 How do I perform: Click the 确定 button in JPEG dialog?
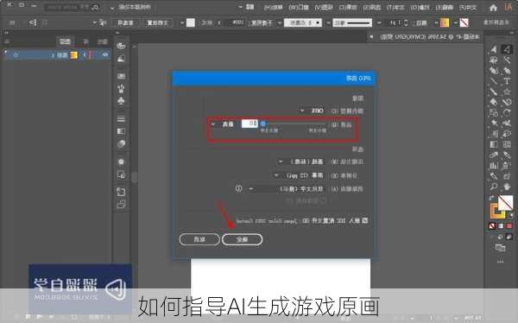click(x=242, y=239)
